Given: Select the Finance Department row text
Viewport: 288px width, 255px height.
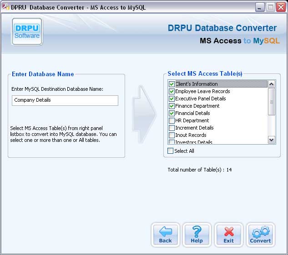Looking at the screenshot, I should coord(197,106).
